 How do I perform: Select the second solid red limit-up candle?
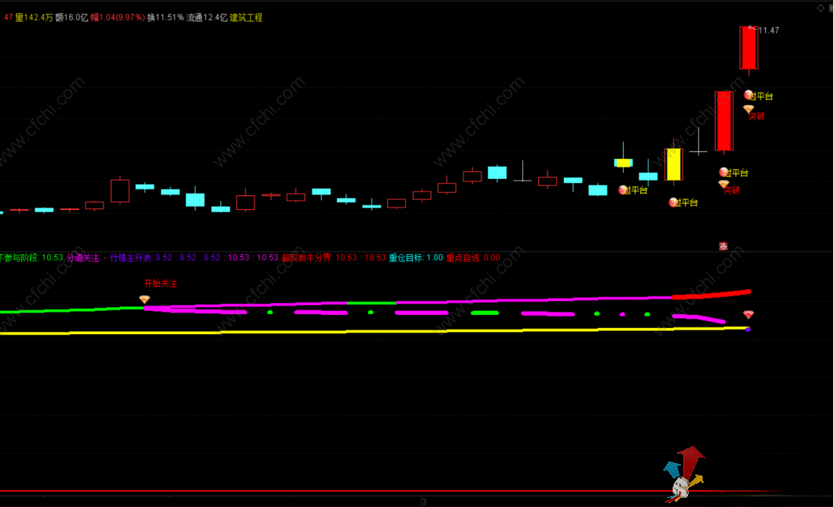click(723, 120)
